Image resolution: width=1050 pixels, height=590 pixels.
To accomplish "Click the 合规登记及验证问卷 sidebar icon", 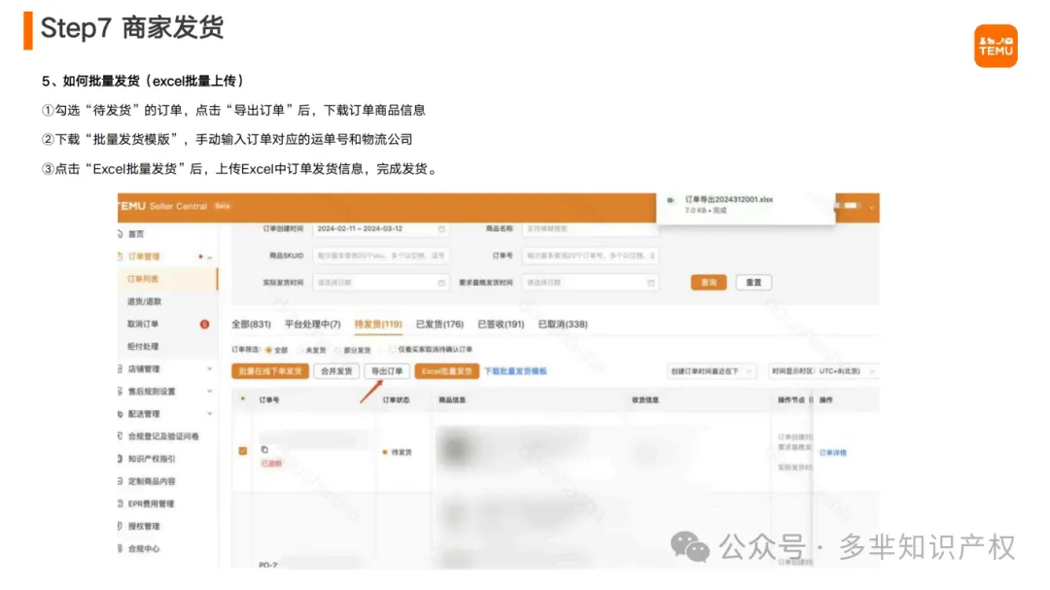I will (121, 436).
